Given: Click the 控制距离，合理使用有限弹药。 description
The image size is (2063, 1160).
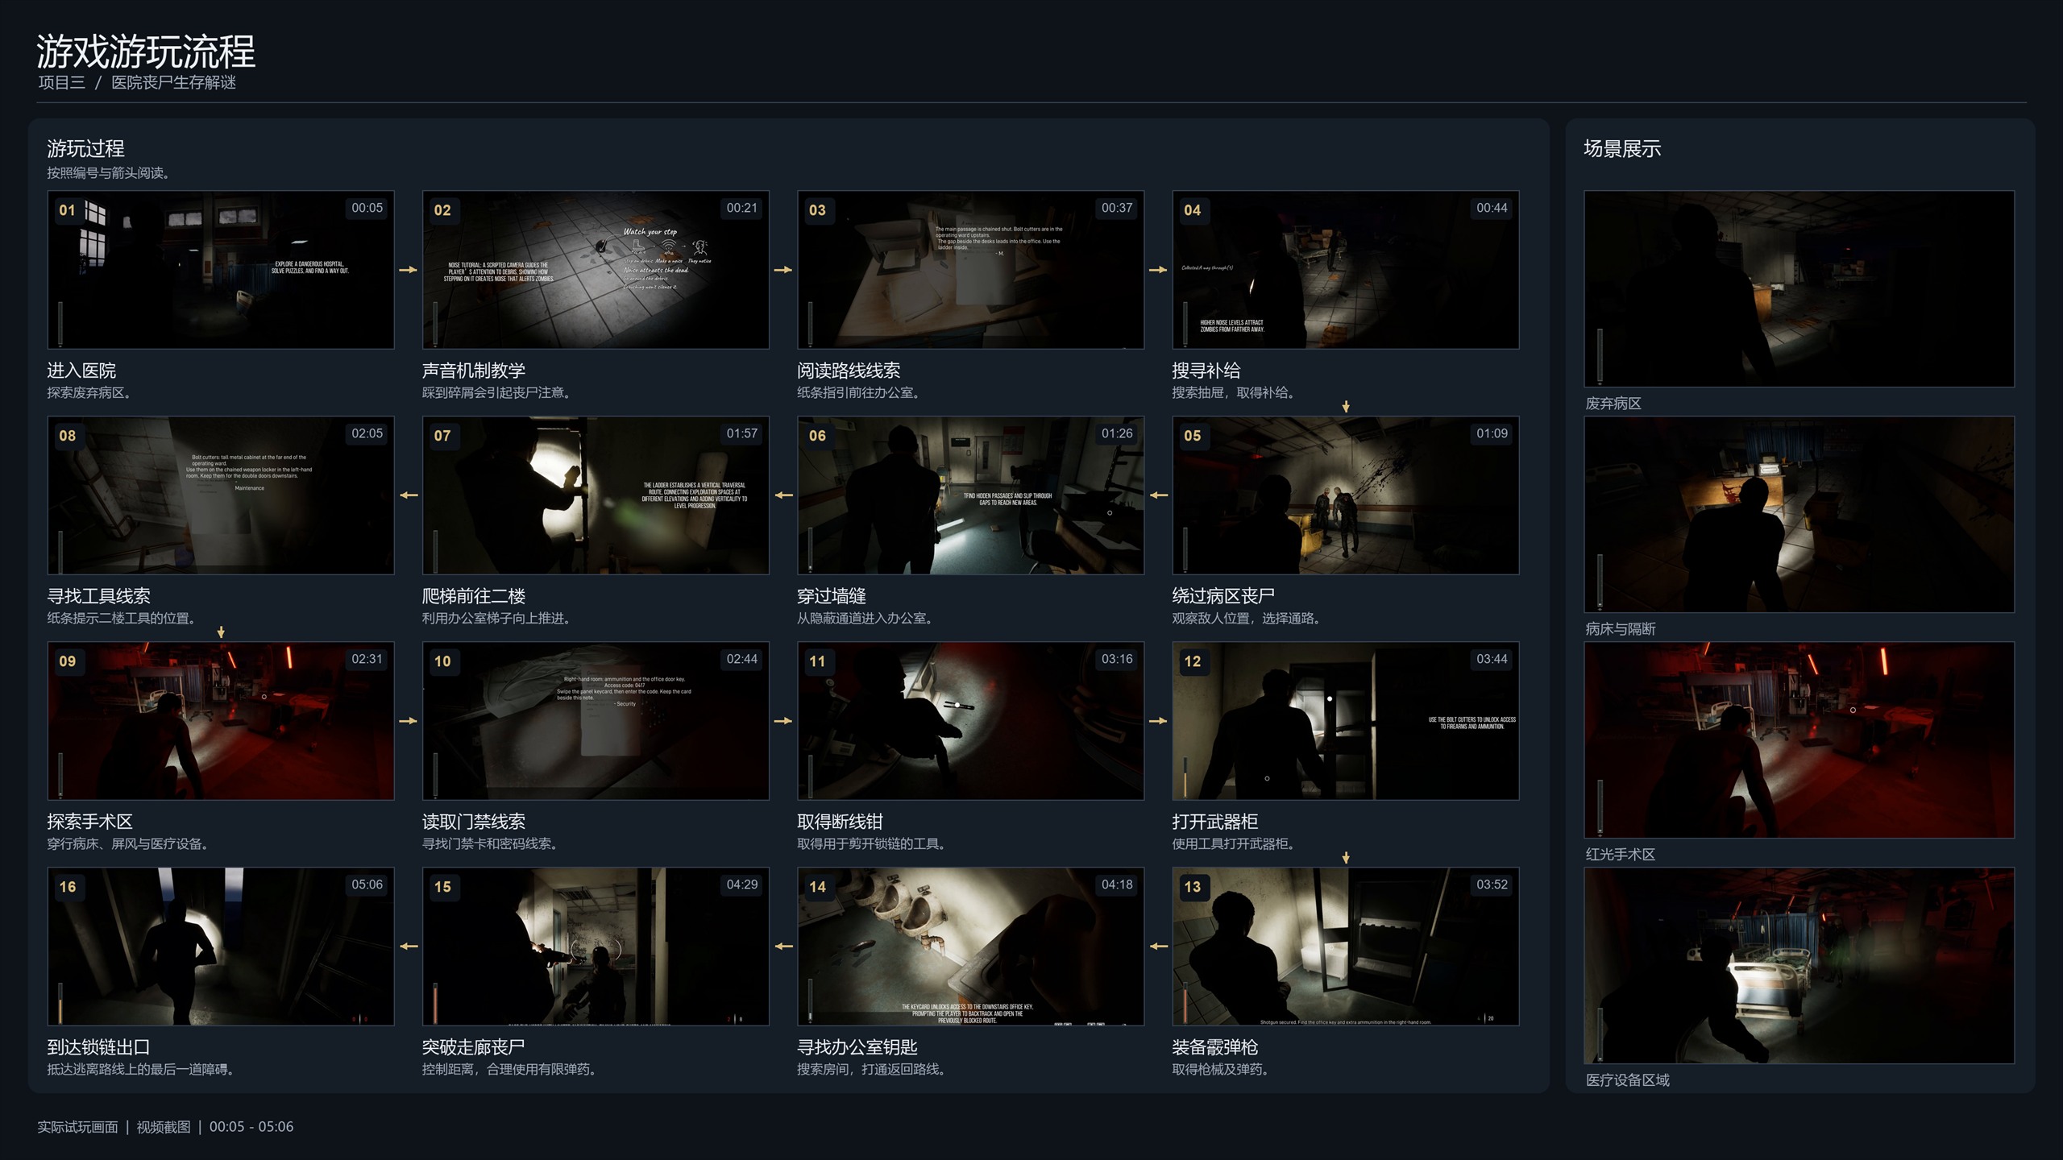Looking at the screenshot, I should click(x=509, y=1070).
